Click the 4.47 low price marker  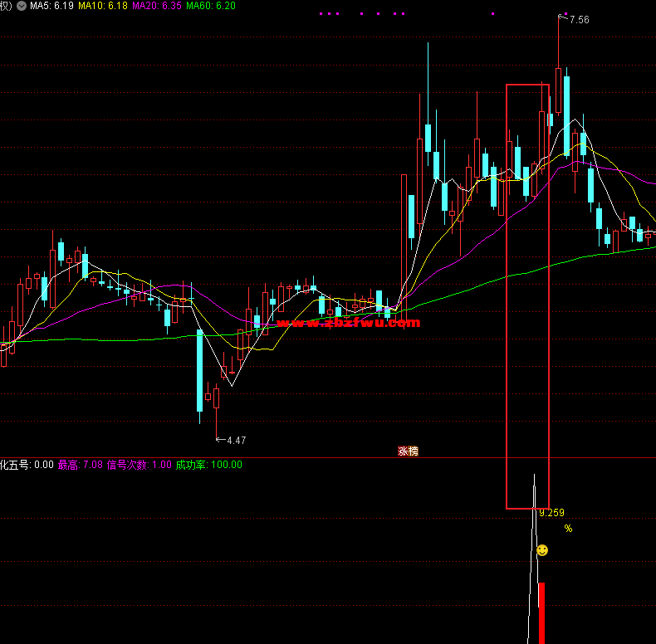coord(236,440)
